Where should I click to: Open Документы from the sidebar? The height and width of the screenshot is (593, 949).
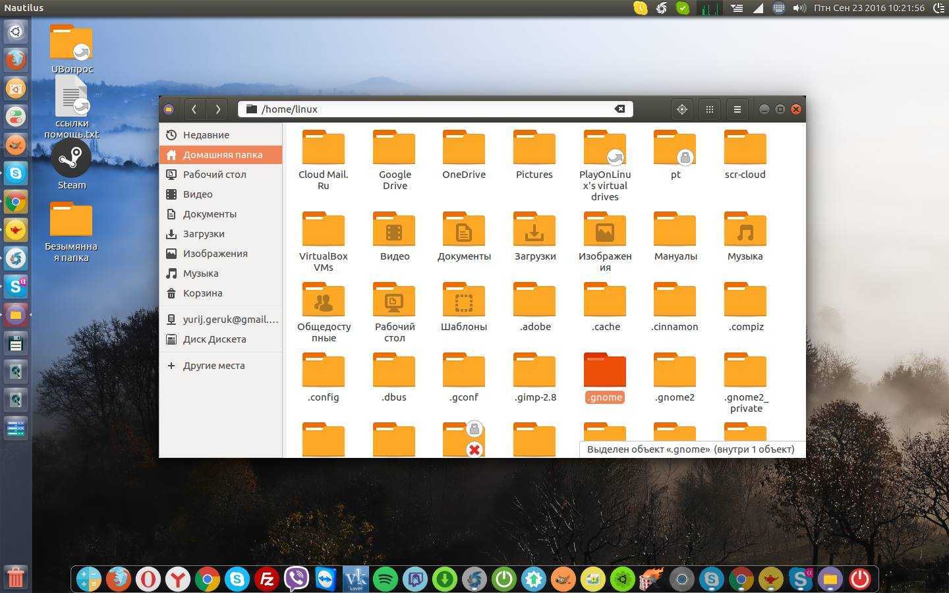click(210, 214)
